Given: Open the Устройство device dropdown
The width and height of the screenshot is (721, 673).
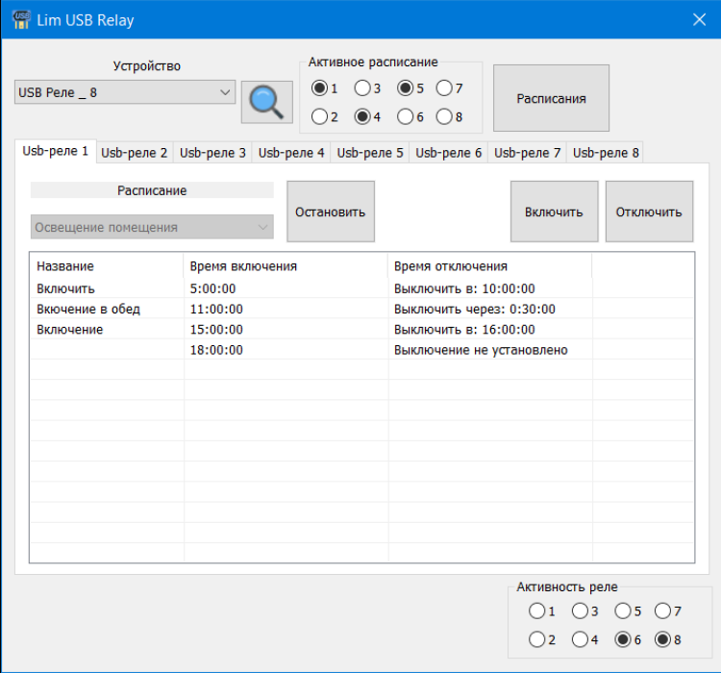Looking at the screenshot, I should pyautogui.click(x=126, y=92).
